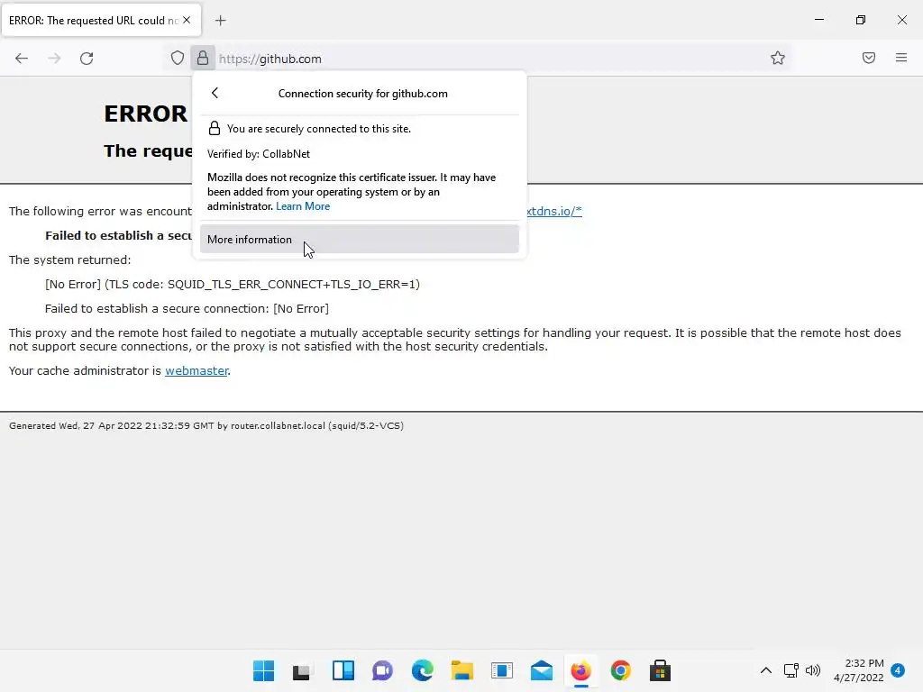Click the Learn More link
The image size is (923, 692).
click(303, 206)
